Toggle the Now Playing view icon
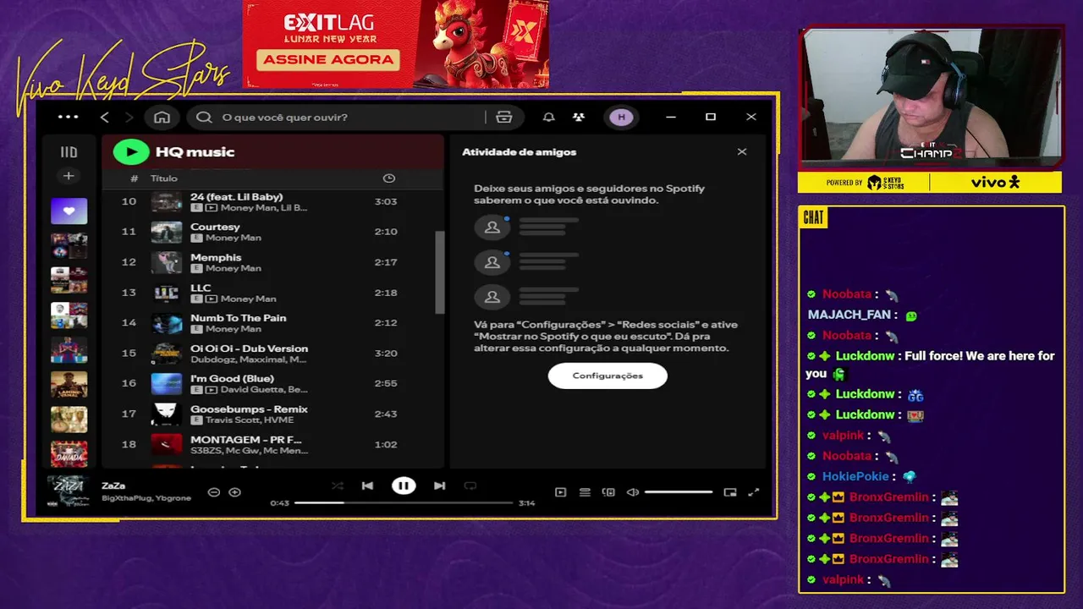Screen dimensions: 1083x609 [560, 492]
